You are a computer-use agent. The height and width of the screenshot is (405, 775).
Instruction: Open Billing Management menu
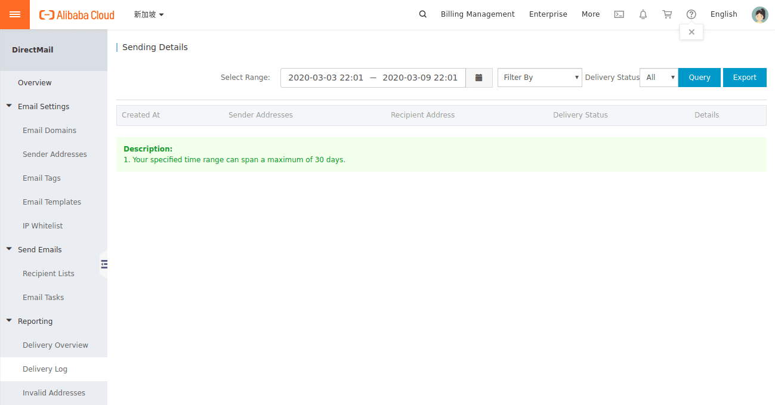[x=477, y=14]
